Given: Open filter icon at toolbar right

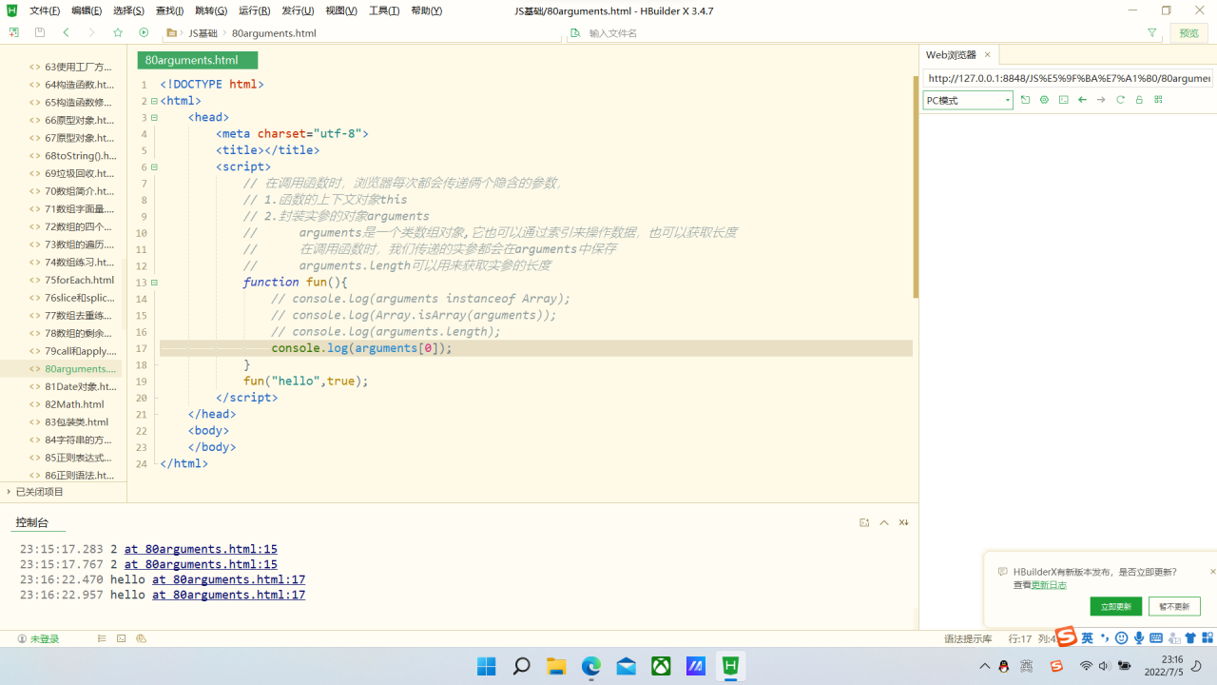Looking at the screenshot, I should (1152, 32).
